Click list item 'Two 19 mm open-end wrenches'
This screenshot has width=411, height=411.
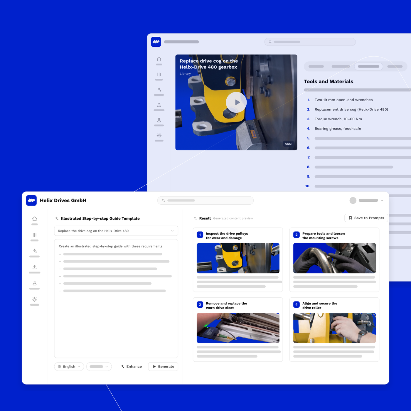343,100
